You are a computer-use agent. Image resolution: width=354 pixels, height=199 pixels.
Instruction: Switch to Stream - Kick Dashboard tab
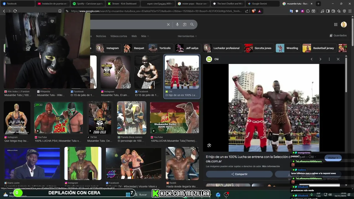point(122,4)
